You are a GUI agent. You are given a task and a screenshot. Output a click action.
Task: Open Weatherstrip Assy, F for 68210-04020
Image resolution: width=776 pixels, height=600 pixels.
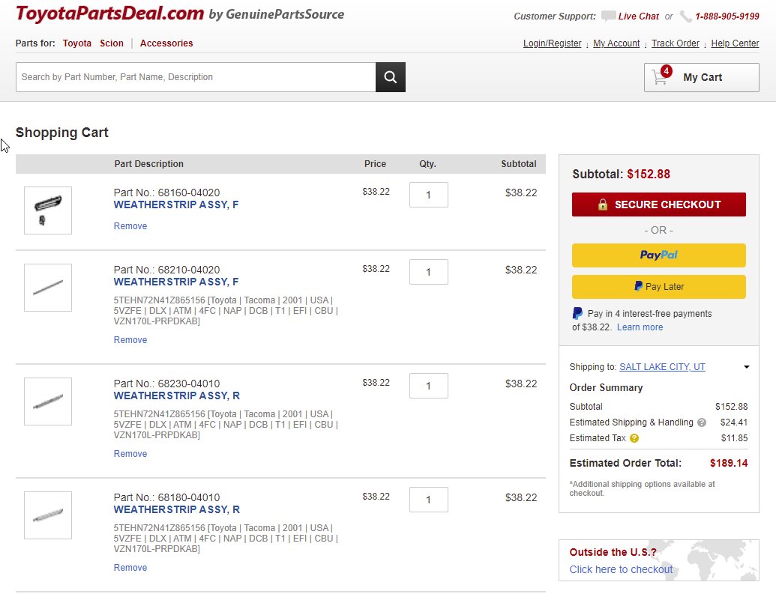pyautogui.click(x=176, y=282)
